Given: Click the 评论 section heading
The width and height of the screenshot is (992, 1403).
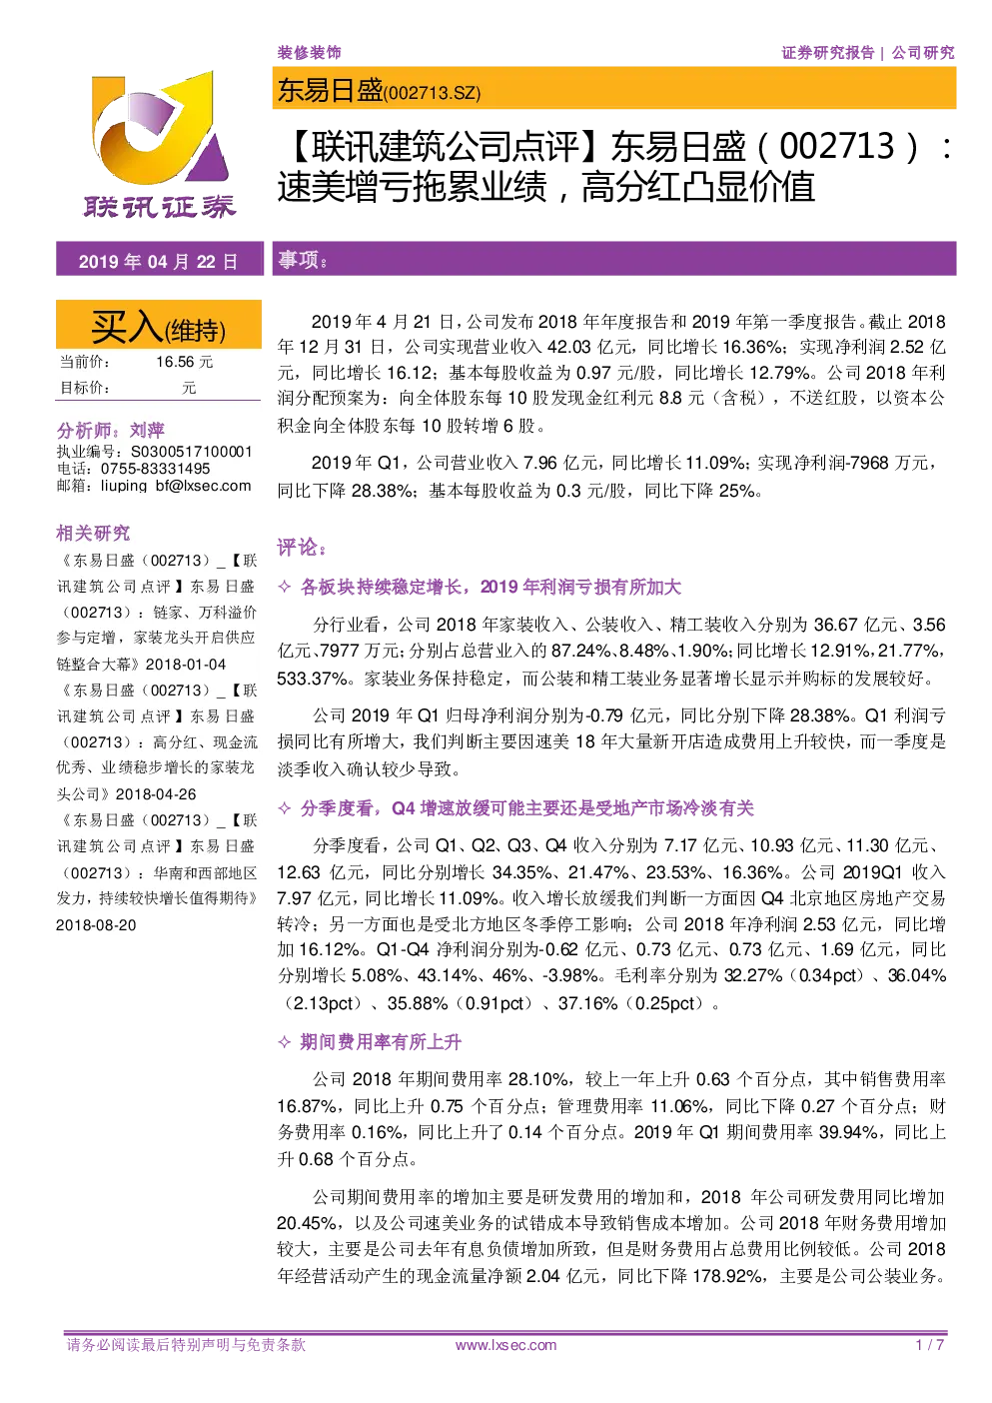Looking at the screenshot, I should tap(303, 547).
